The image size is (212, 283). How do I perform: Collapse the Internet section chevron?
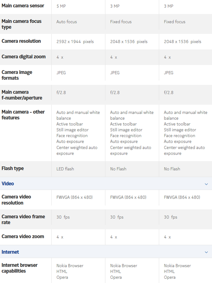(206, 252)
